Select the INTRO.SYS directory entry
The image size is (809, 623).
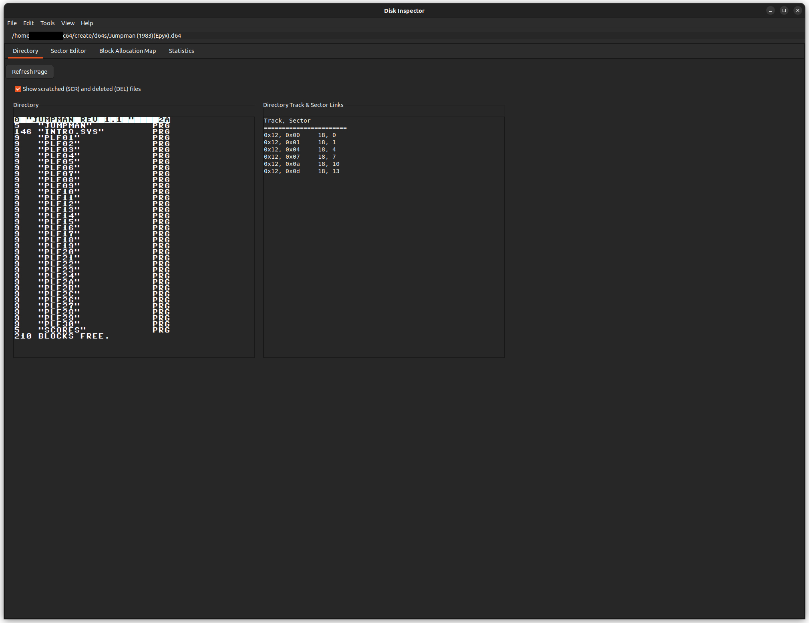point(71,132)
